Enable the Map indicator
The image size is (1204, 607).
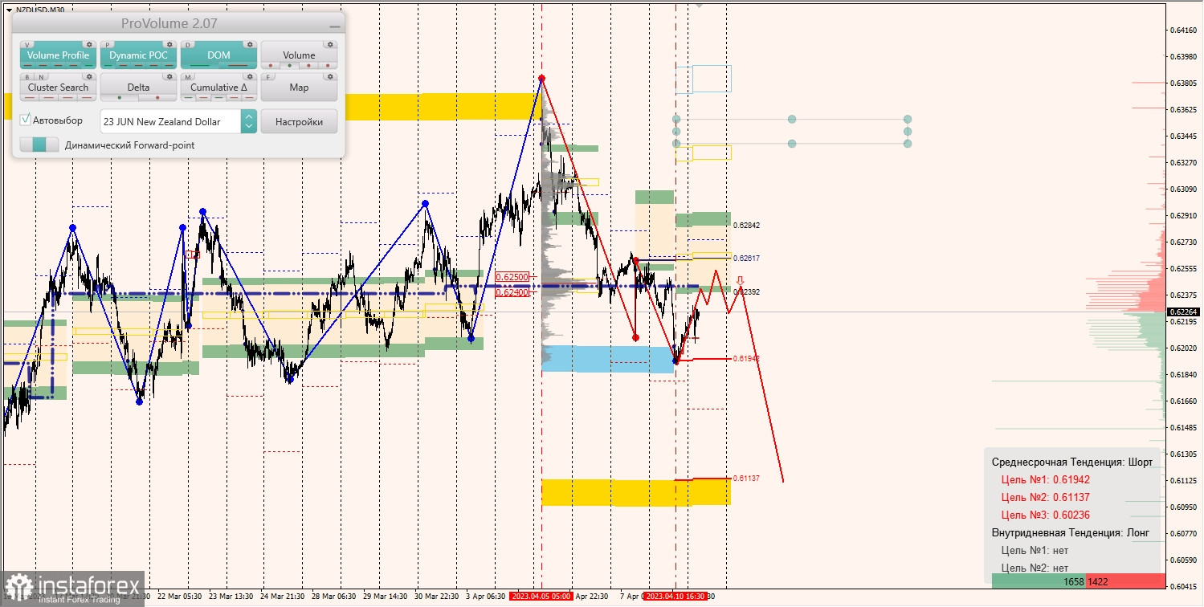click(x=299, y=87)
